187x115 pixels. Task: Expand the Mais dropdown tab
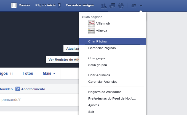click(49, 73)
